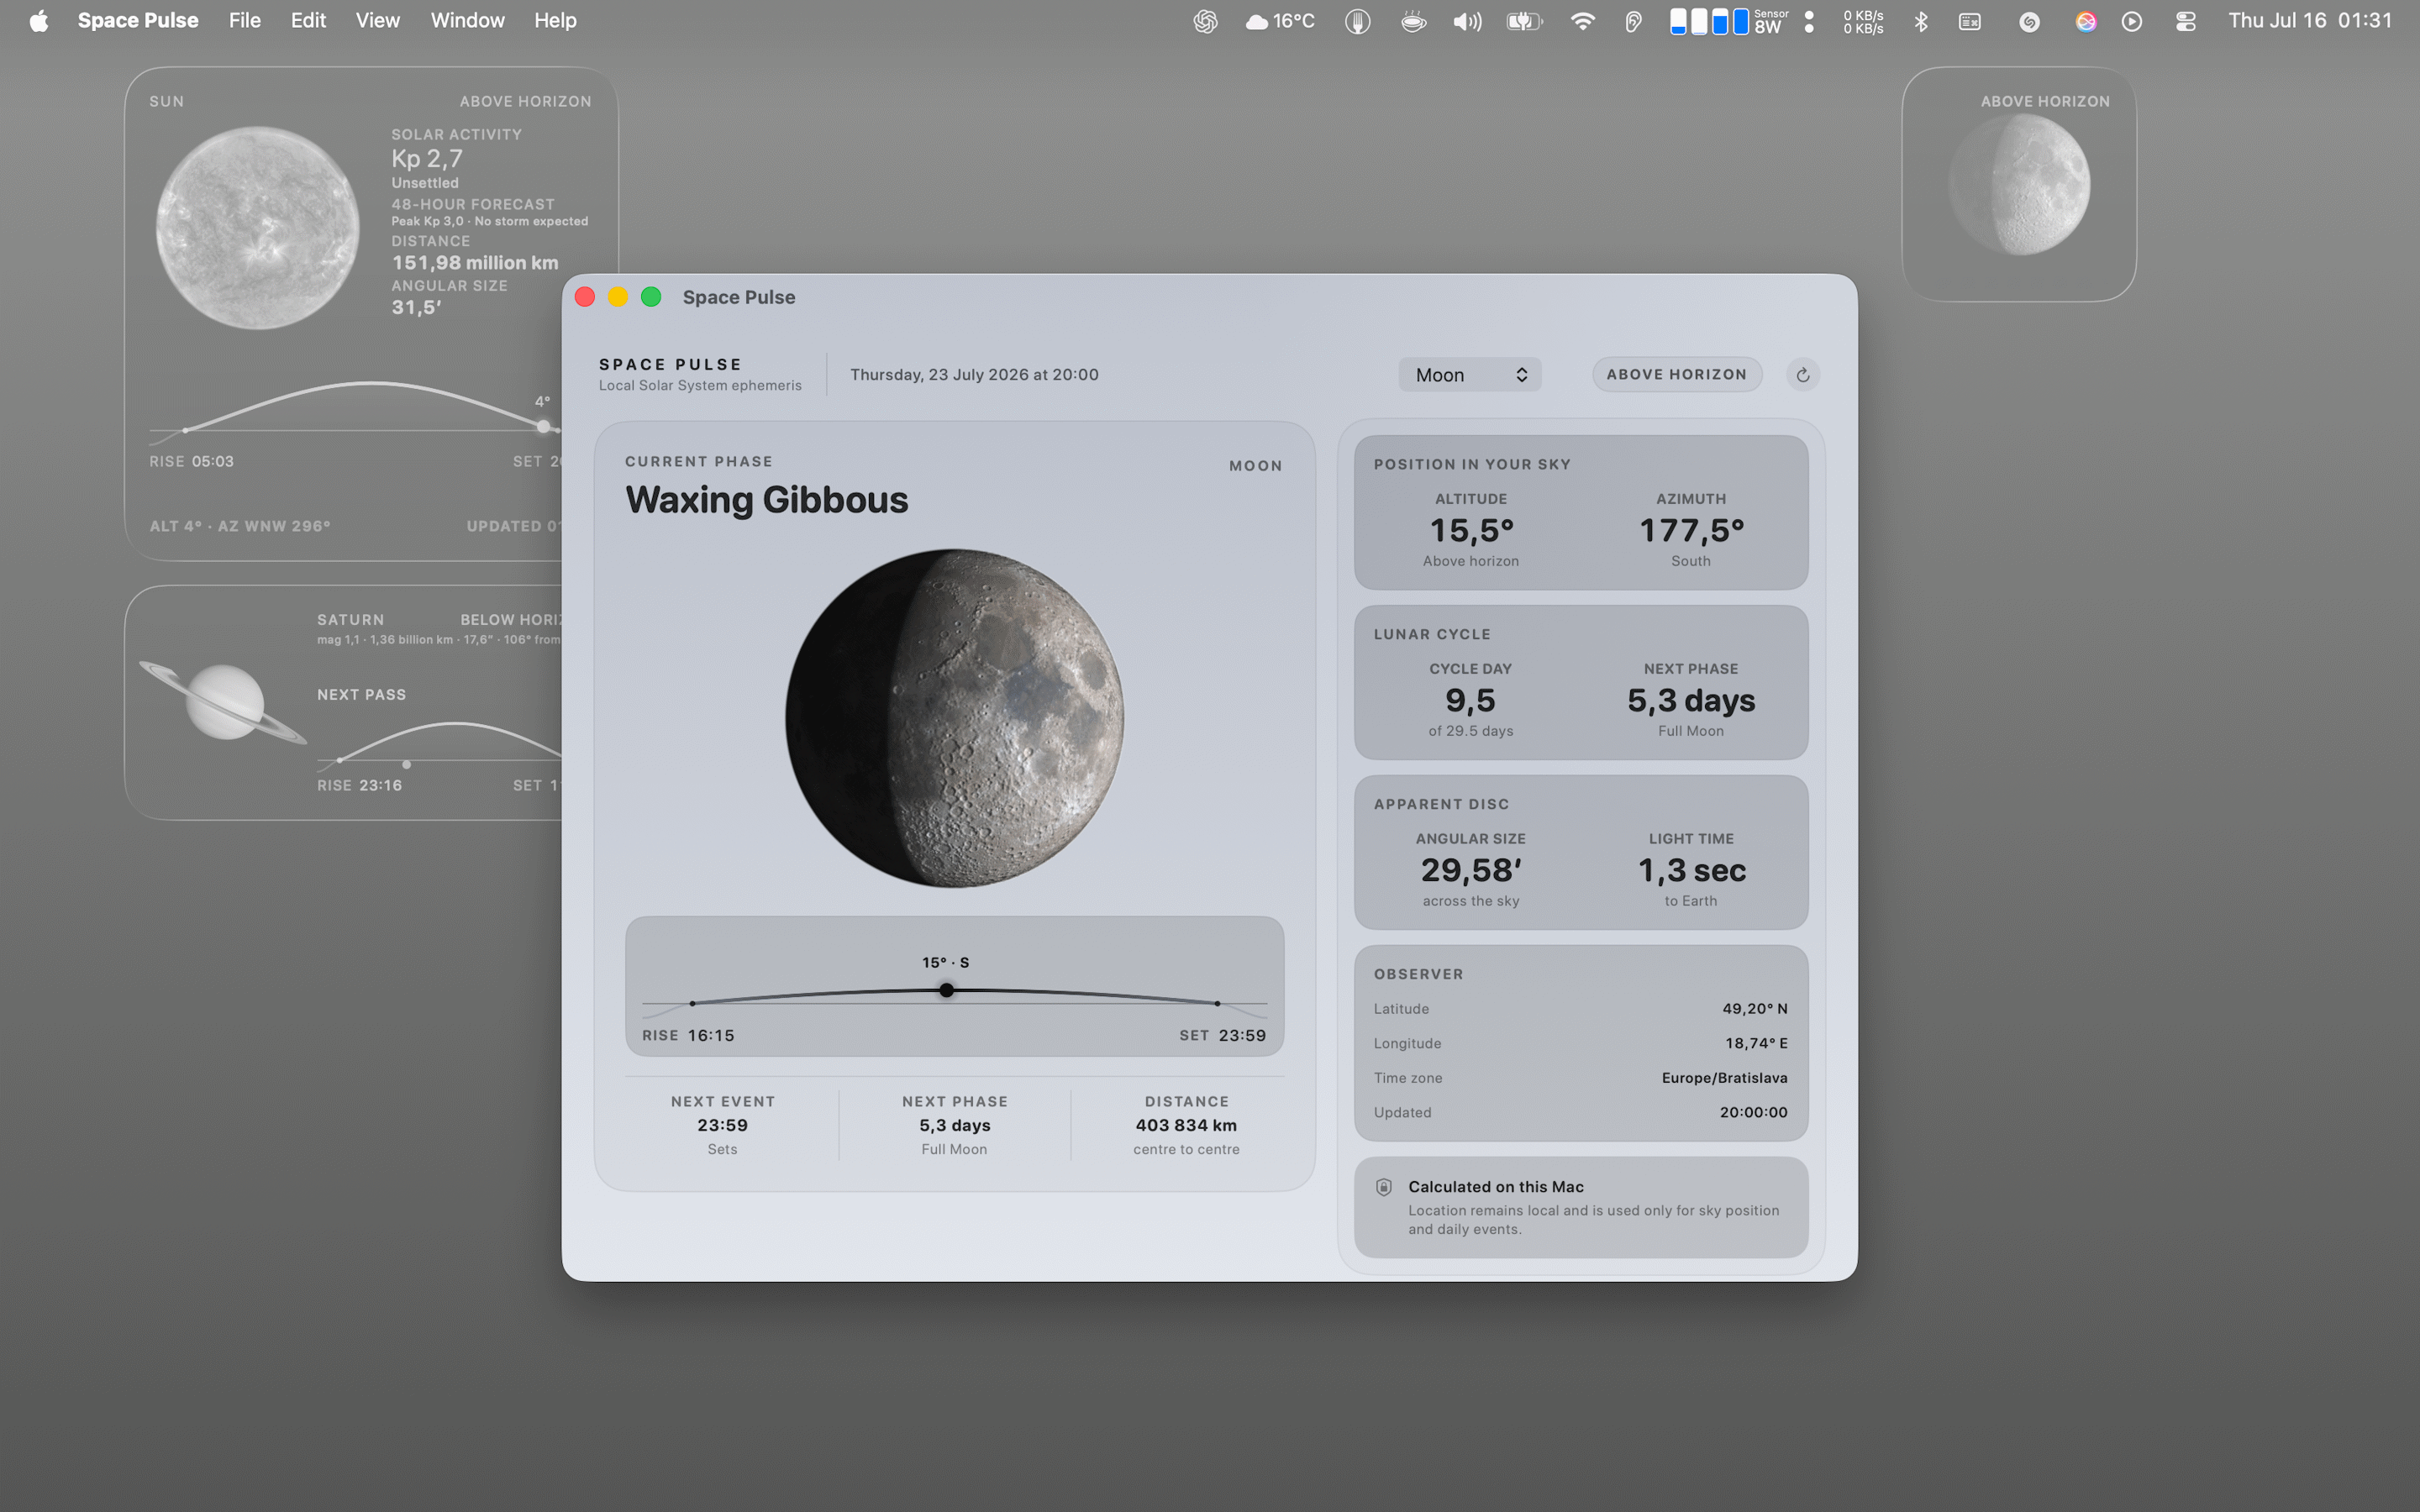Click the azimuth value 177,5°

1691,530
